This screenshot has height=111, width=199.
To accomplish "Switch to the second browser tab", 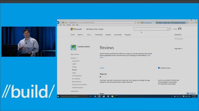I will (x=163, y=23).
